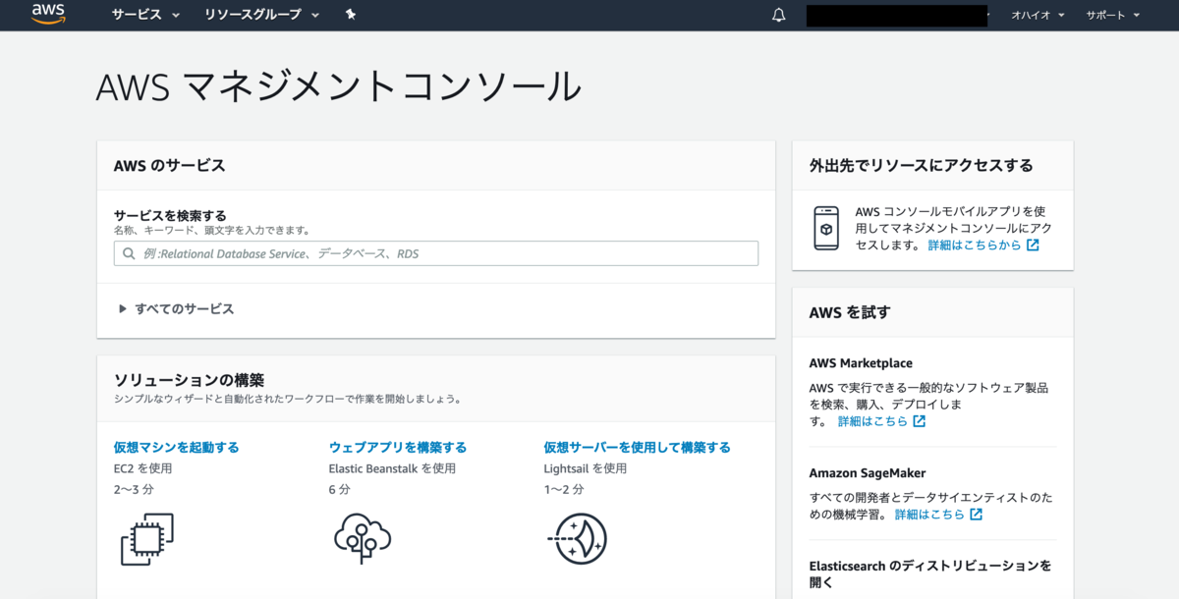Click the '6 分' duration text

pos(340,489)
